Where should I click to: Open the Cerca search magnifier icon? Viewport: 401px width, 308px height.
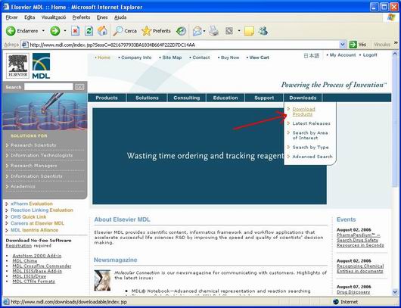[x=118, y=31]
